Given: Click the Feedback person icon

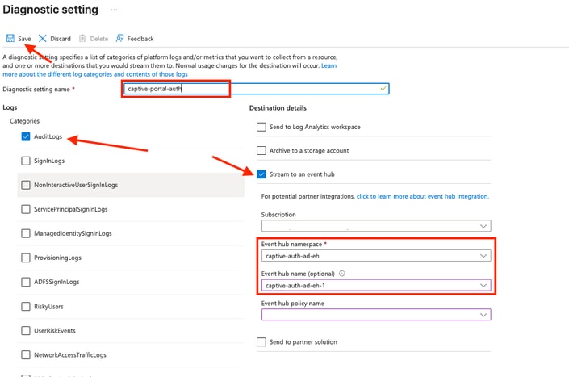Looking at the screenshot, I should (x=119, y=38).
